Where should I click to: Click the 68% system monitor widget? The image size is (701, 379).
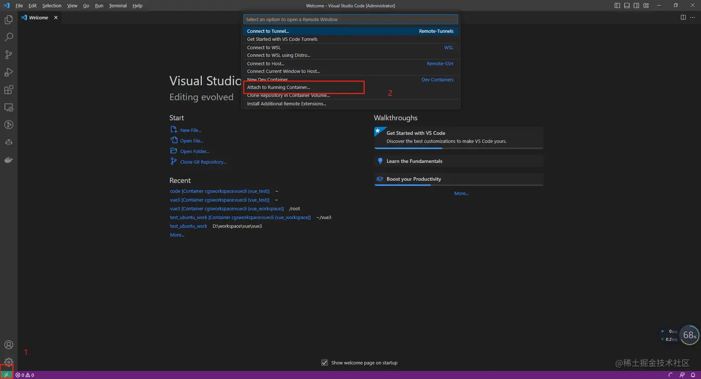(x=689, y=335)
